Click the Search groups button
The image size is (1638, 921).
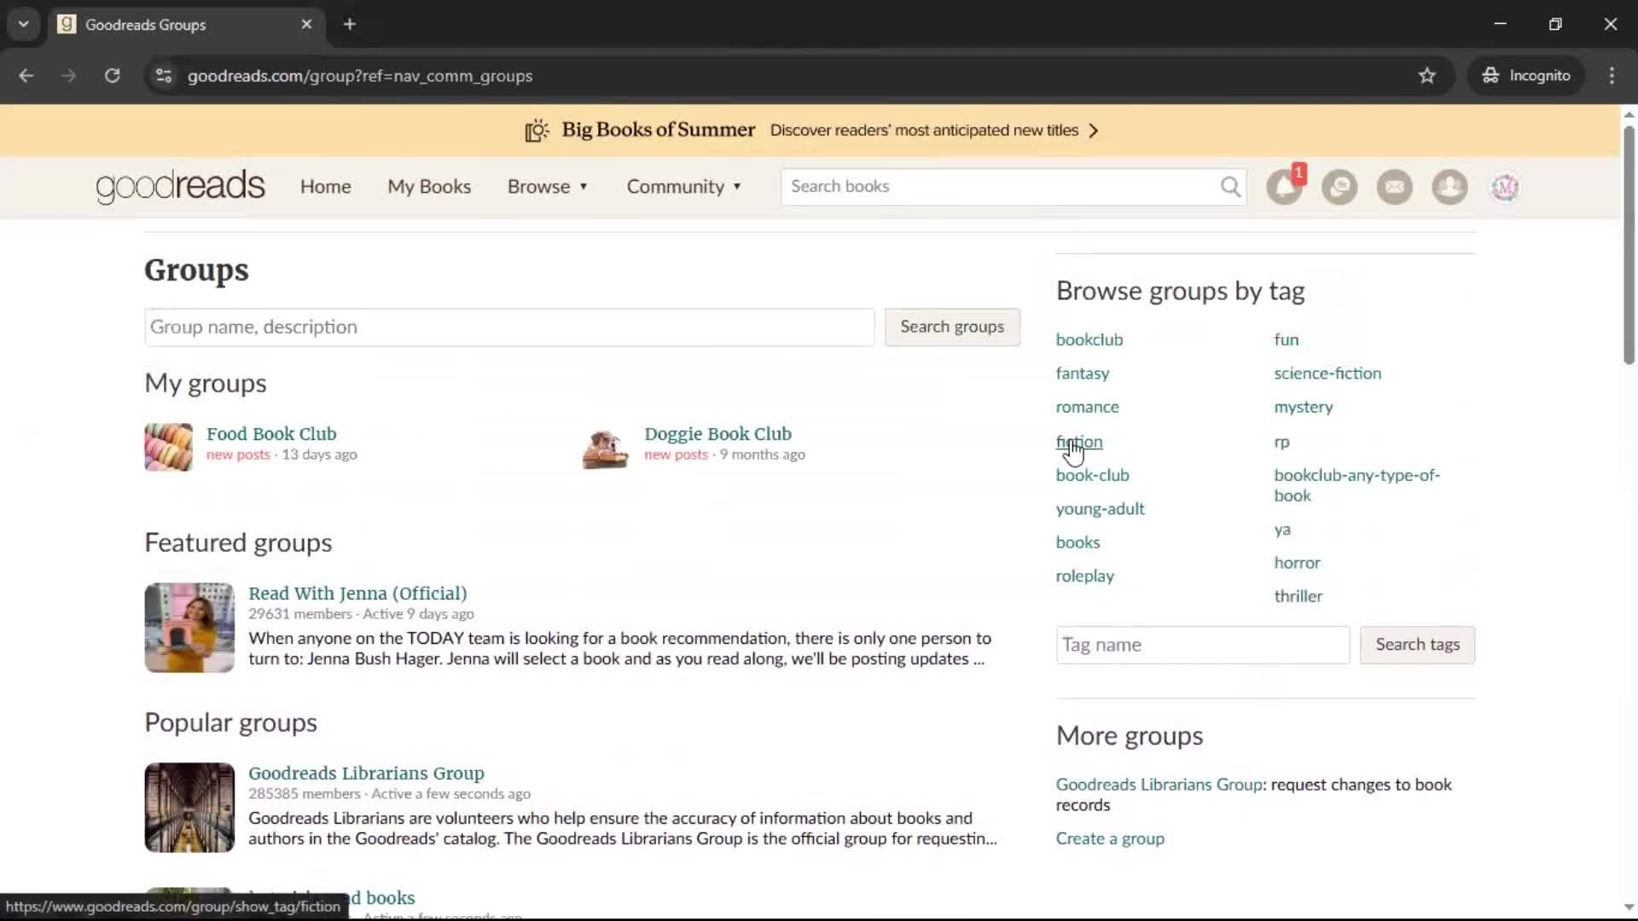pyautogui.click(x=952, y=327)
